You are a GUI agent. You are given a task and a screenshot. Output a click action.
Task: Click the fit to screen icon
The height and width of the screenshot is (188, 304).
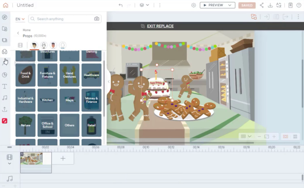267,137
